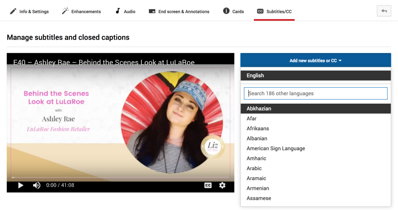Open the Info & Settings tab
The width and height of the screenshot is (398, 210).
(29, 11)
